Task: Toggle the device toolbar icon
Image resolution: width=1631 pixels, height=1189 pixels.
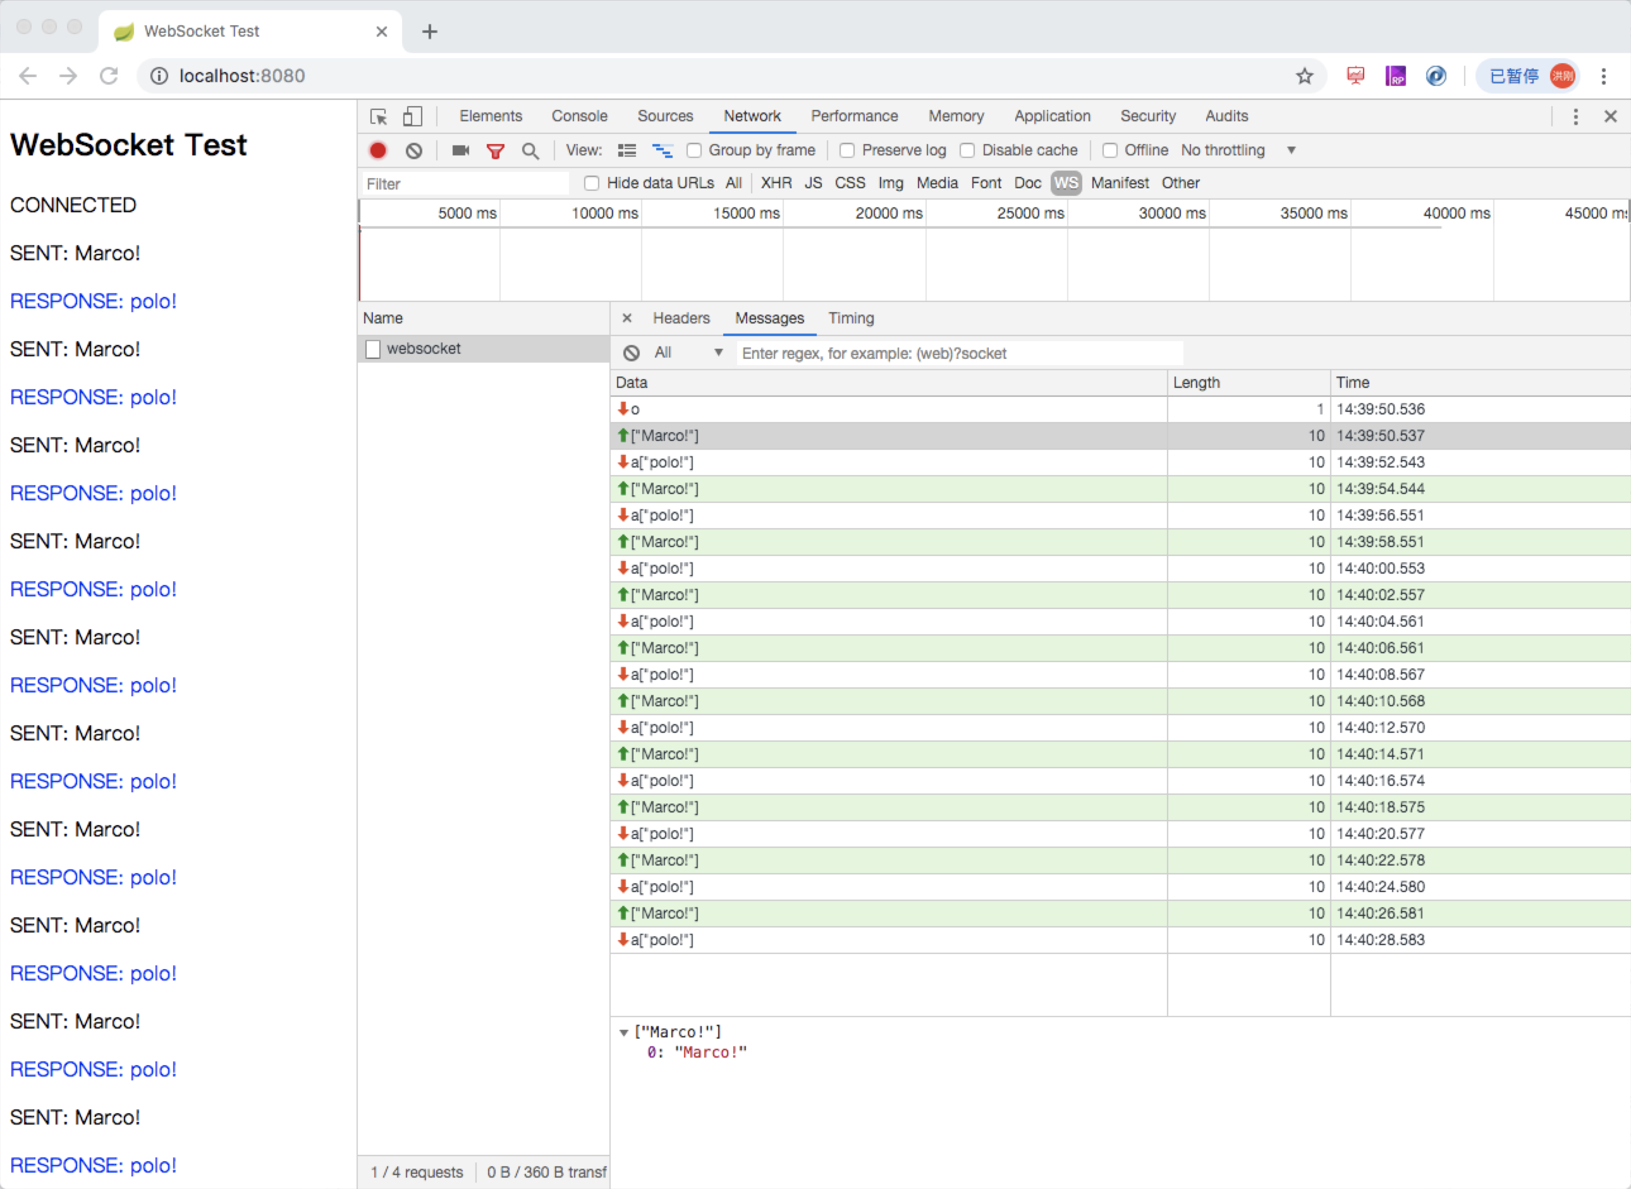Action: 412,117
